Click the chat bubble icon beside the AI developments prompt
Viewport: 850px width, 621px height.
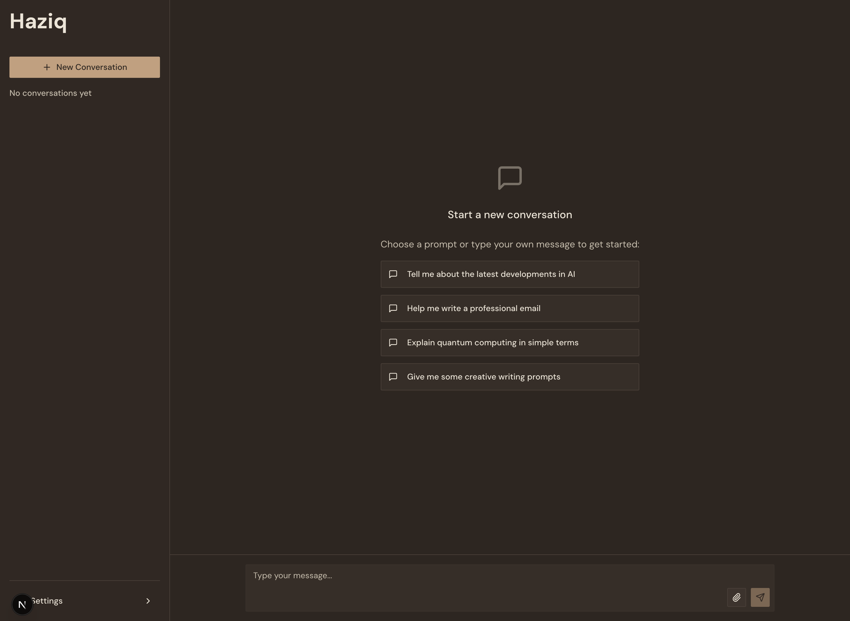tap(393, 274)
